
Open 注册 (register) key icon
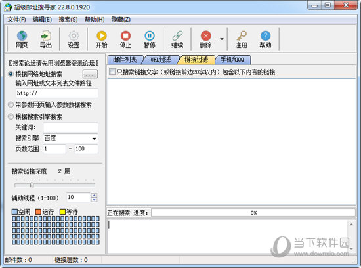pos(242,35)
